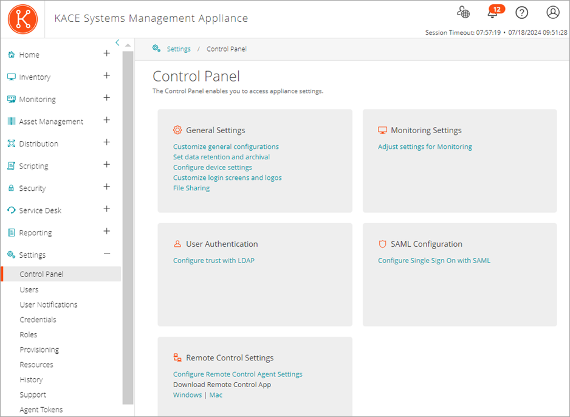Open Customize general configurations link

(x=225, y=146)
